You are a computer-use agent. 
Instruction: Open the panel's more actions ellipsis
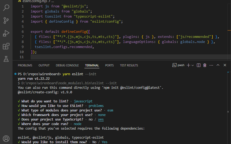click(211, 65)
